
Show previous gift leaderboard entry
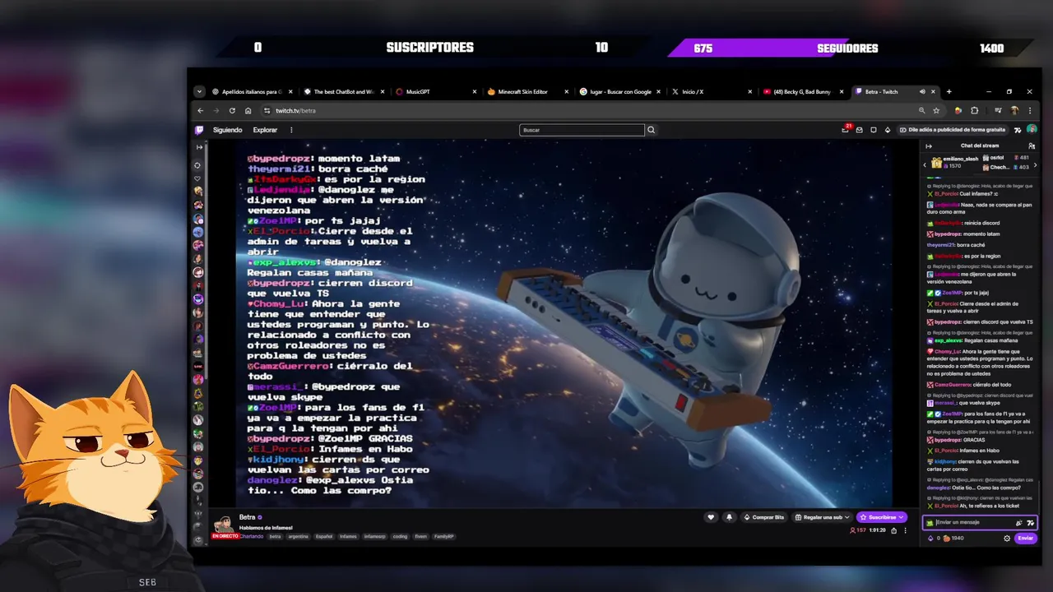click(x=925, y=164)
